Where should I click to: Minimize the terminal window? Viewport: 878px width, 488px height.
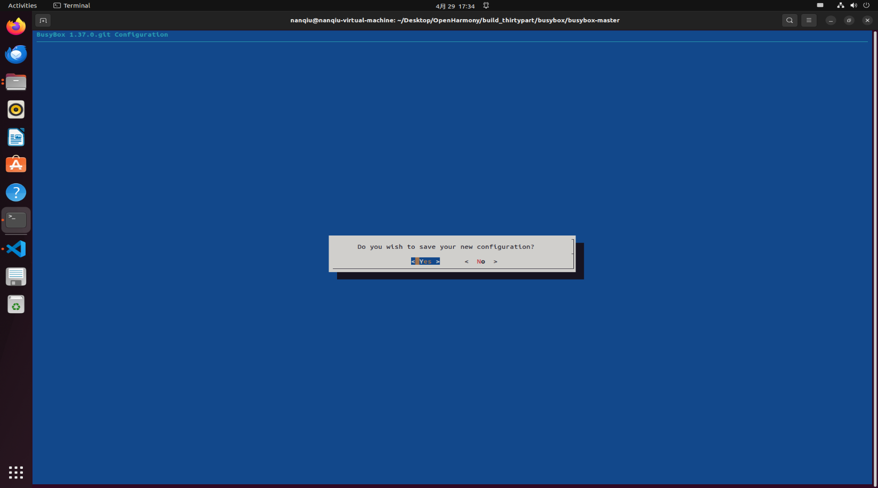(831, 20)
